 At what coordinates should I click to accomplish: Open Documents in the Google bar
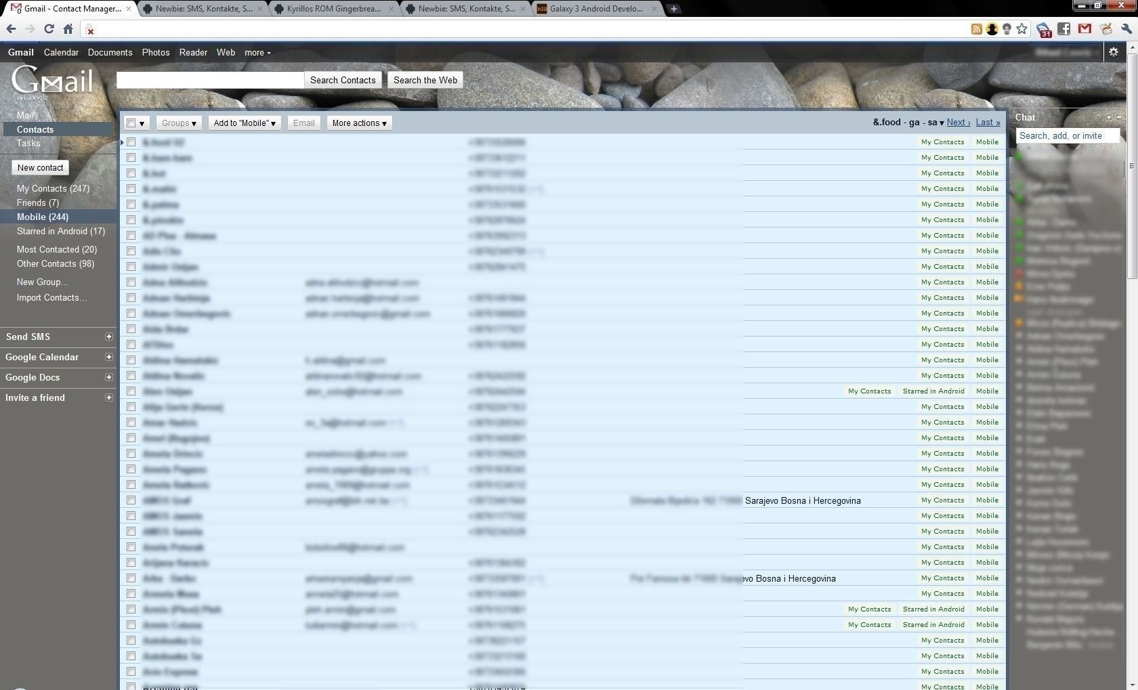[110, 52]
